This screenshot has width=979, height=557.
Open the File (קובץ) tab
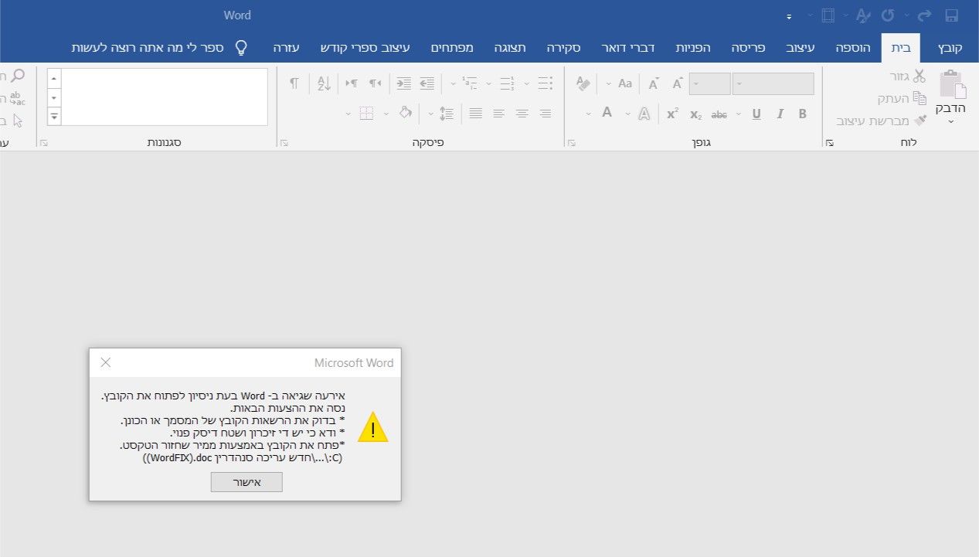point(950,47)
